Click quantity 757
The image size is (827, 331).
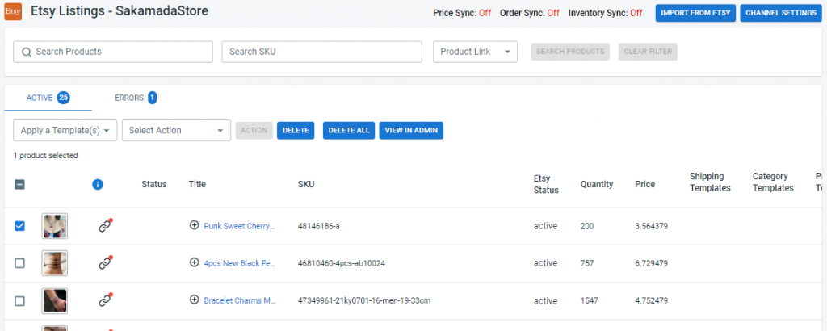pyautogui.click(x=587, y=263)
